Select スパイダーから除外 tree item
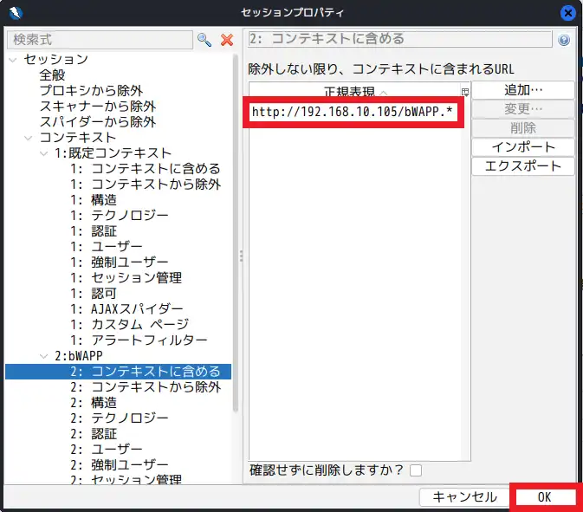The height and width of the screenshot is (512, 583). (98, 122)
